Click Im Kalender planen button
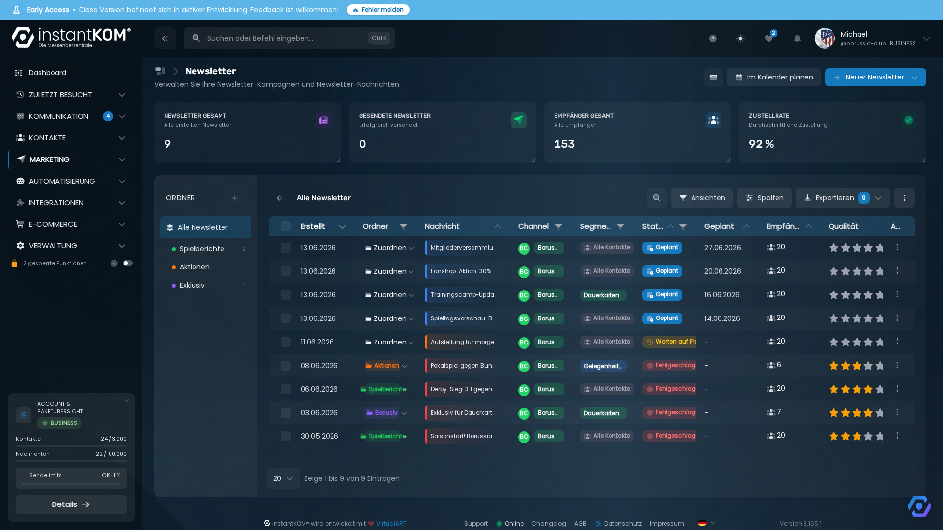This screenshot has height=530, width=943. [774, 77]
